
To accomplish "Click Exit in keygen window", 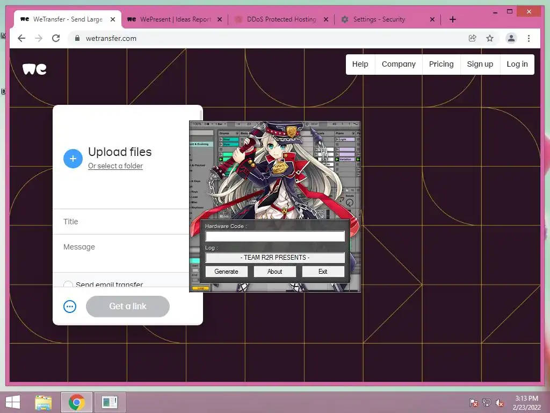I will (x=323, y=272).
